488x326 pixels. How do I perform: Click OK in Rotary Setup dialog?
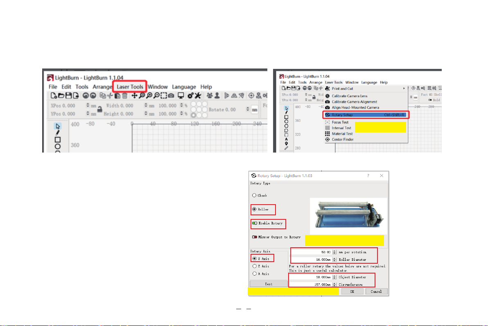point(352,292)
